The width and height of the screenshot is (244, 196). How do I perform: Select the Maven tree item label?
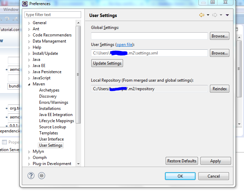(39, 84)
